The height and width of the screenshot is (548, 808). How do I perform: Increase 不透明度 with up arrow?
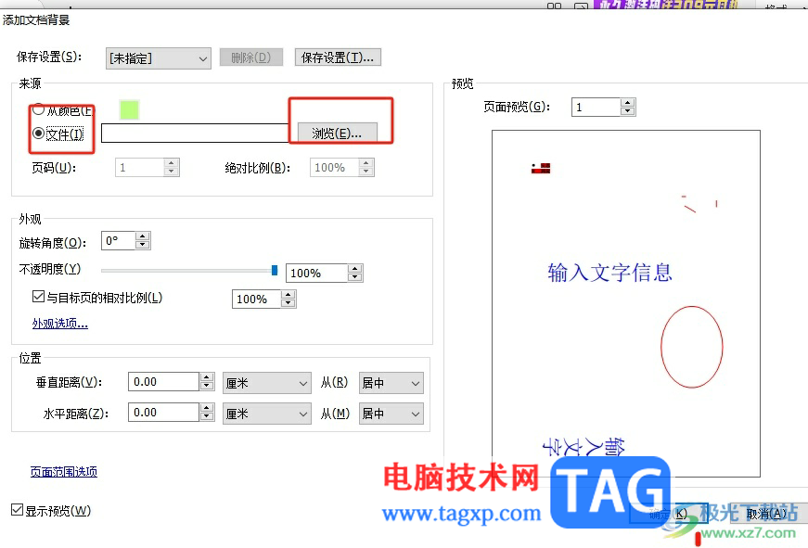pos(355,268)
